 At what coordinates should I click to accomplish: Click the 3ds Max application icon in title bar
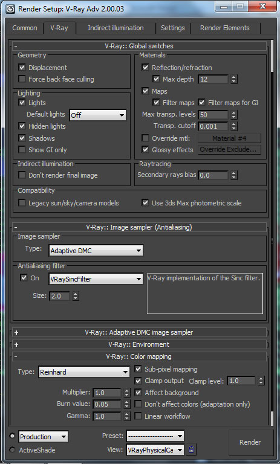pyautogui.click(x=11, y=8)
